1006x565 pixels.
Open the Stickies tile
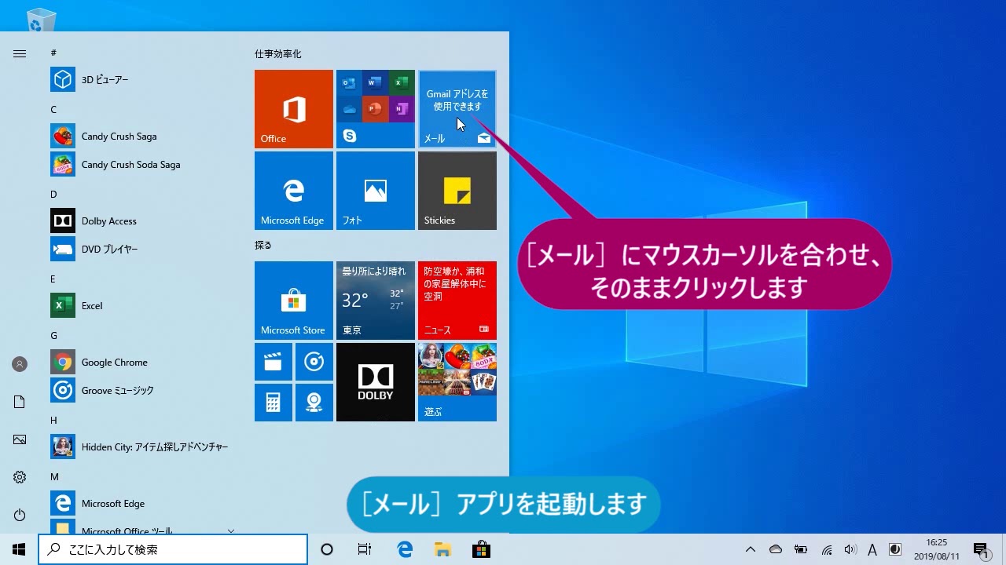457,191
